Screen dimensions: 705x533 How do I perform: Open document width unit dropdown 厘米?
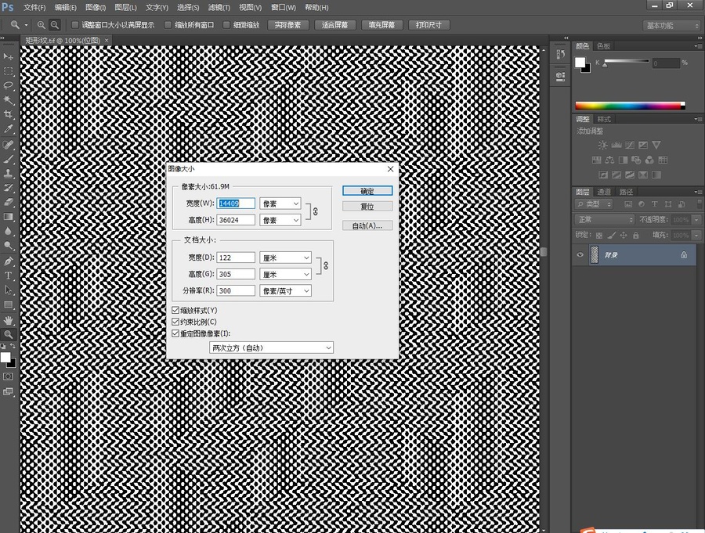click(285, 257)
